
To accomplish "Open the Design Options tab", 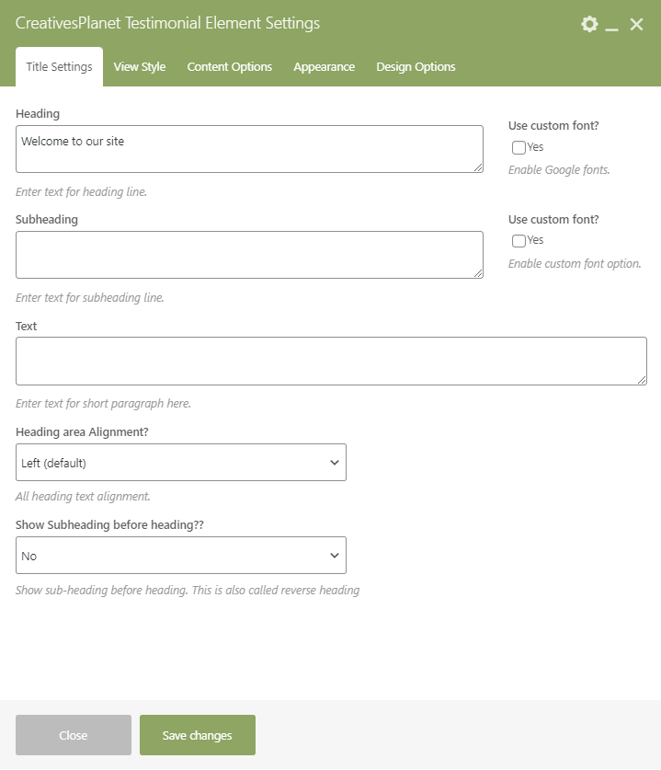I will pos(416,67).
